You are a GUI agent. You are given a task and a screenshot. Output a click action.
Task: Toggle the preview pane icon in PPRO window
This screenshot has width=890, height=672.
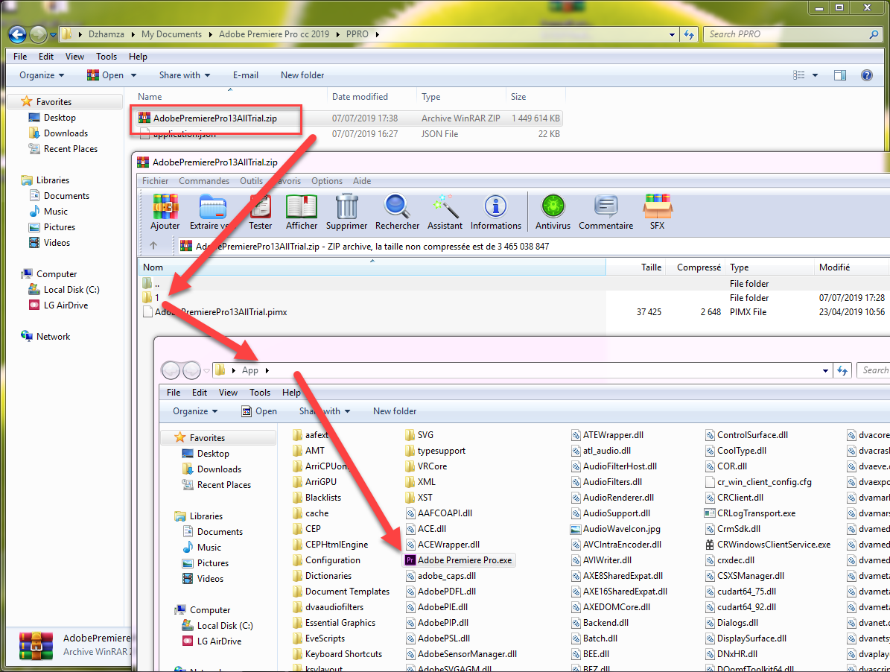pyautogui.click(x=840, y=75)
